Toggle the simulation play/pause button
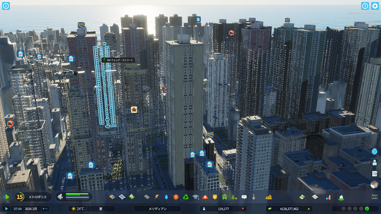Viewport: 381px width, 214px height. click(x=7, y=209)
